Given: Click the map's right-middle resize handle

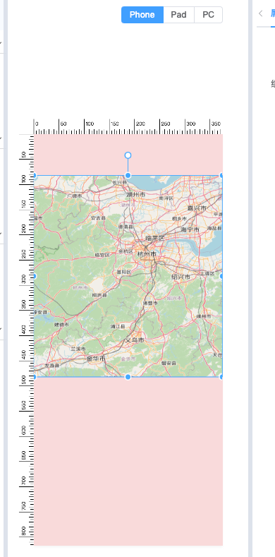Looking at the screenshot, I should (x=221, y=276).
